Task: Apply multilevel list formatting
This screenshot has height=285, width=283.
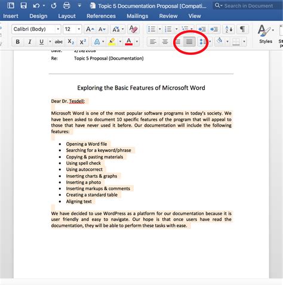Action: (x=185, y=29)
